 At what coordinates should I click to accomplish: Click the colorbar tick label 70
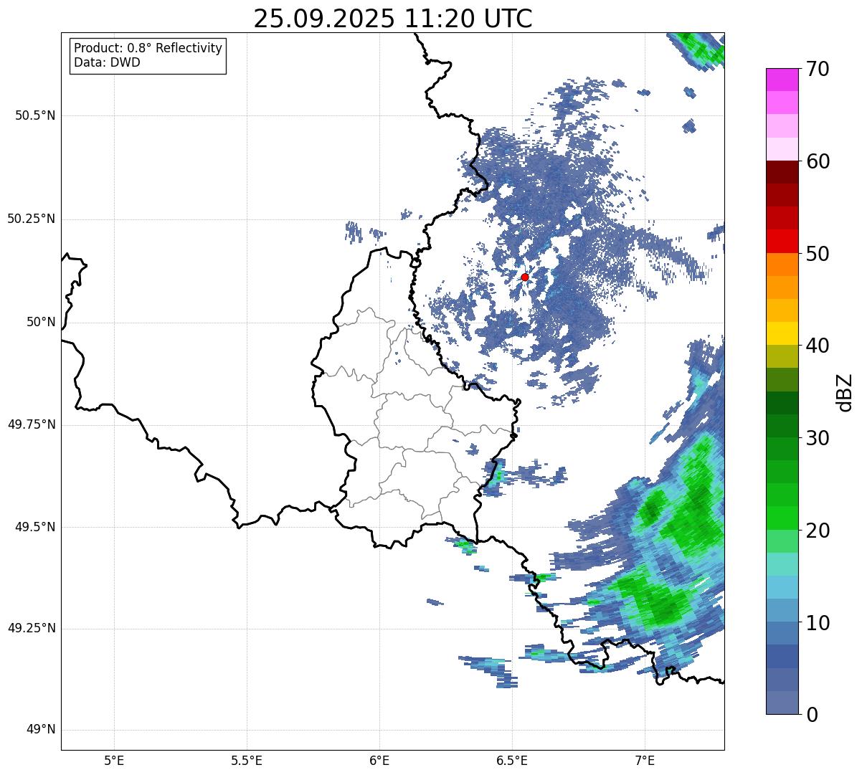point(818,70)
